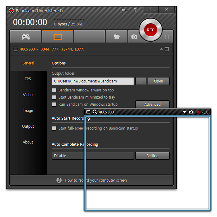Enable Start full-screen recording on Bandicam startup

54,128
